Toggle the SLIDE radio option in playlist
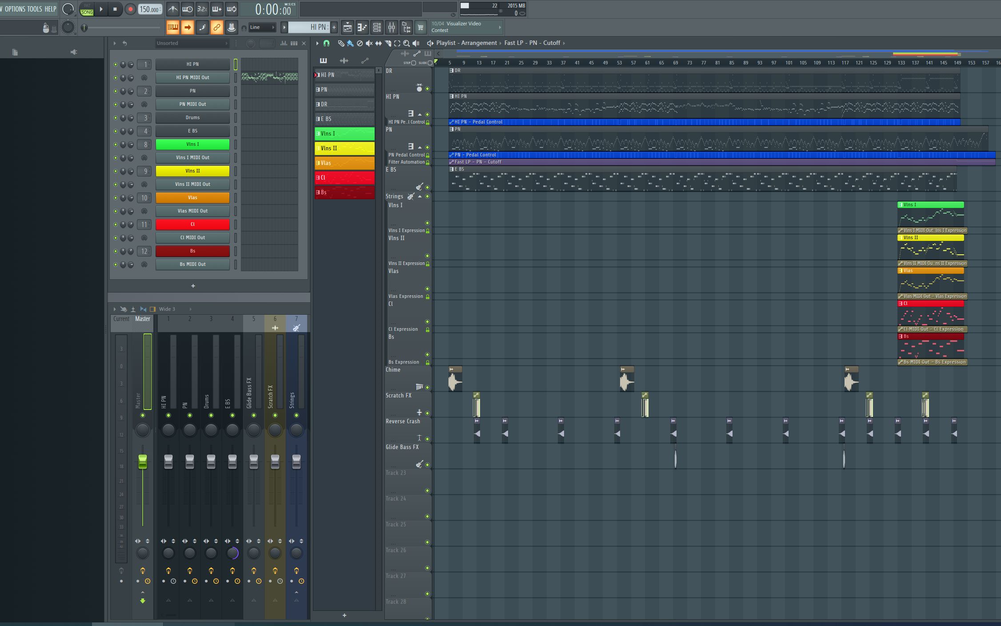The height and width of the screenshot is (626, 1001). [430, 63]
